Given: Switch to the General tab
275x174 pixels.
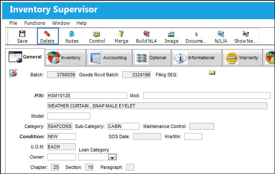Looking at the screenshot, I should pyautogui.click(x=25, y=57).
